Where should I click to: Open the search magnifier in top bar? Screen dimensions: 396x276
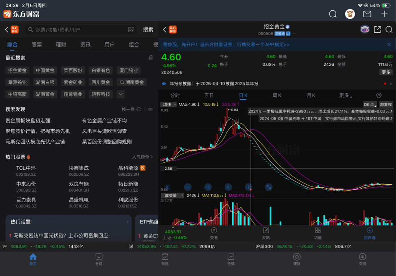tap(333, 14)
